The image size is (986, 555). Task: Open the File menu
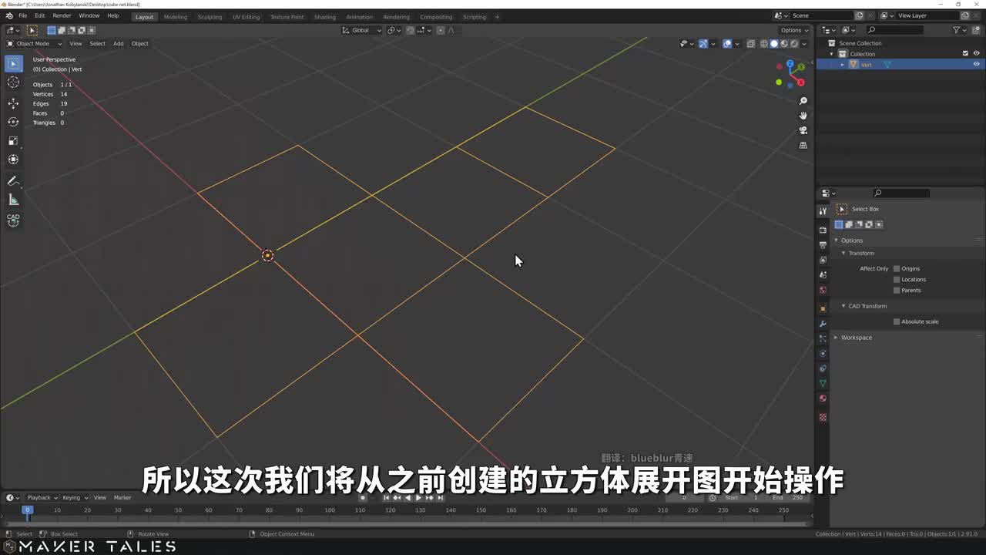pos(22,15)
